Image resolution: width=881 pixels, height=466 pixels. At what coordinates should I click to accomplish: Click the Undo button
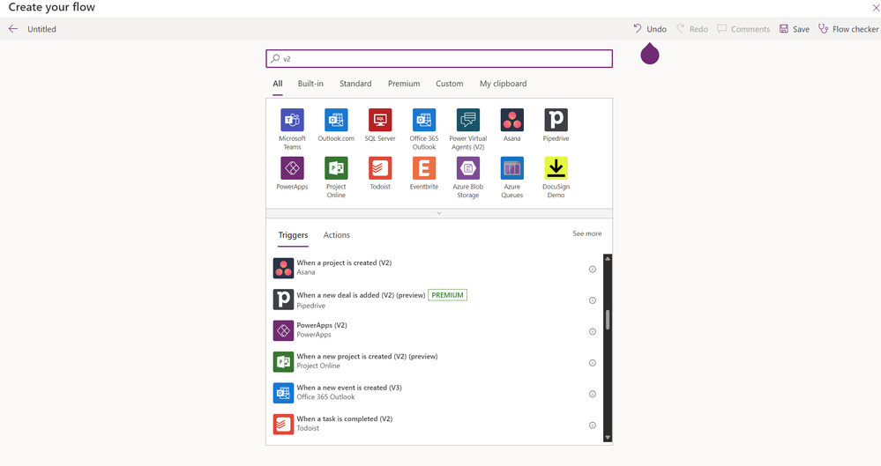[650, 29]
